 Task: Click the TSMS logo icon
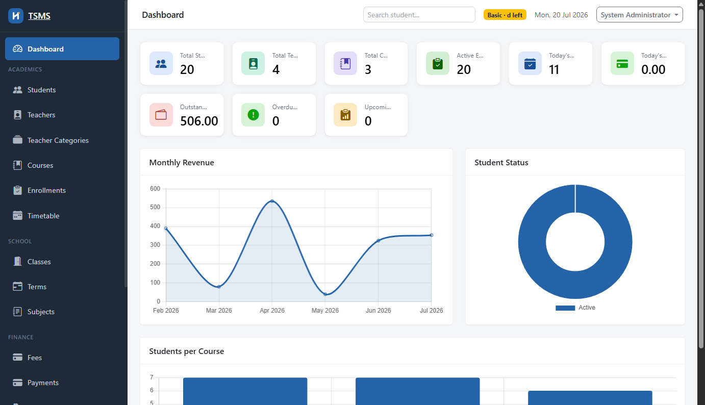pos(16,15)
